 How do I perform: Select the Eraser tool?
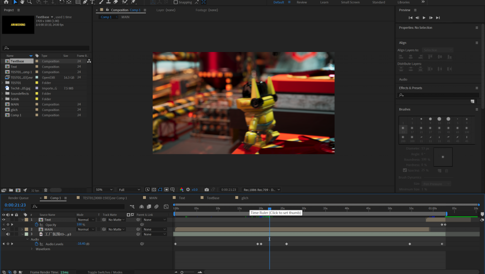pos(116,2)
